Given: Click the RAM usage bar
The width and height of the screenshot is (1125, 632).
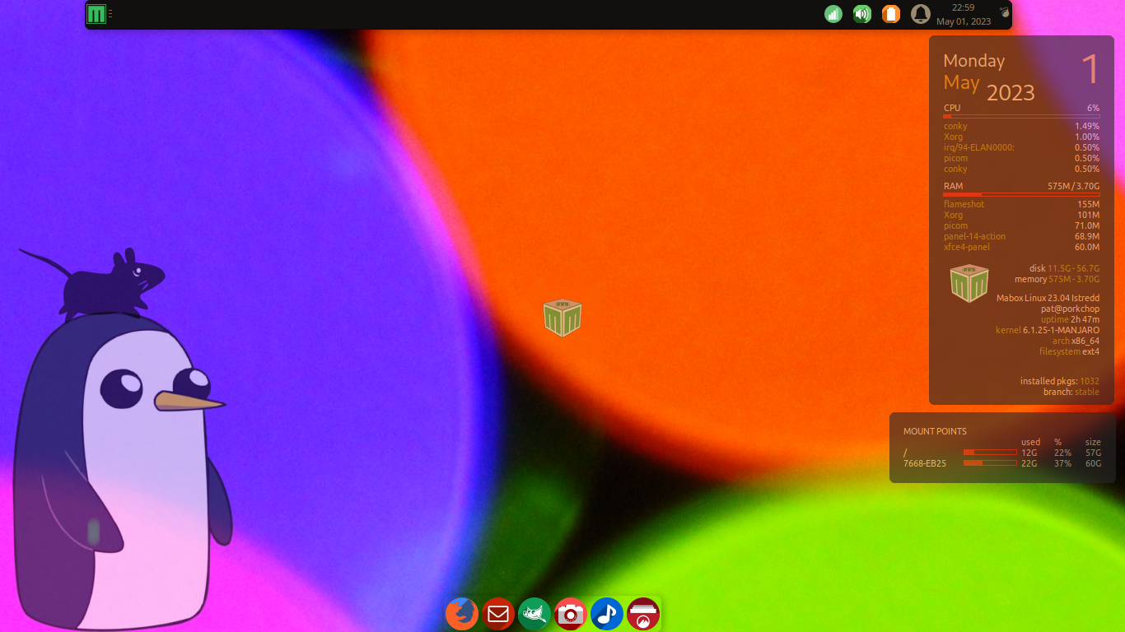Looking at the screenshot, I should pos(1021,195).
